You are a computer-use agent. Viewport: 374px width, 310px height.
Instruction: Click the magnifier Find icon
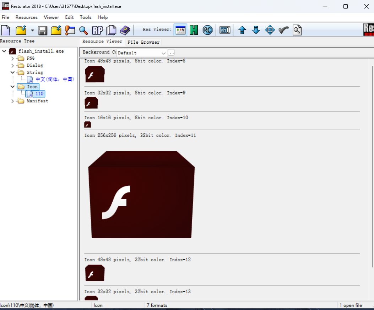coord(83,31)
